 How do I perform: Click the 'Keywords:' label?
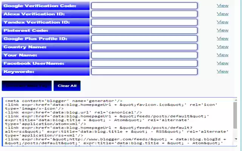(x=19, y=72)
